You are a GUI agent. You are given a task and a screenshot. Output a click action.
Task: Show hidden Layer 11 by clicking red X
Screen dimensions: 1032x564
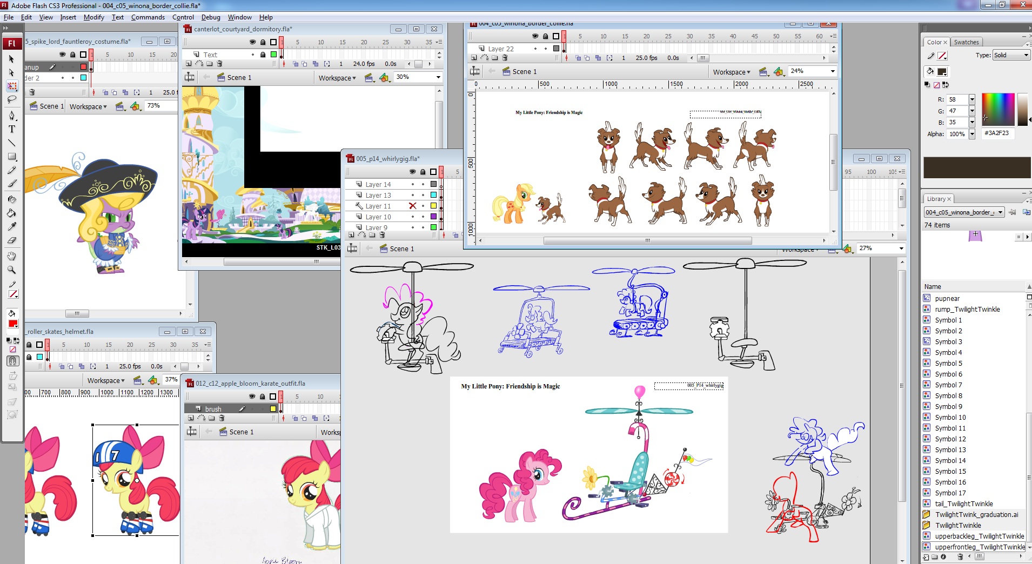pyautogui.click(x=413, y=206)
